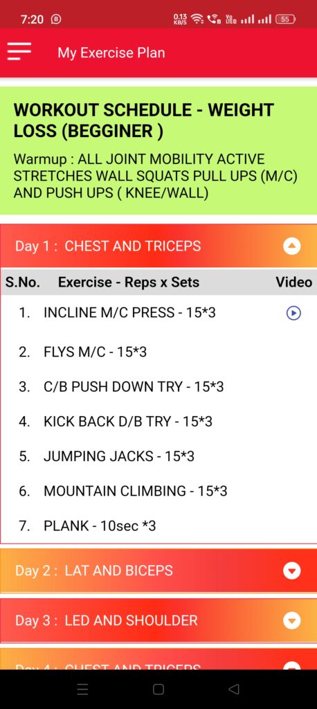
Task: Click the Day 1 Chest and Triceps header
Action: pos(158,246)
